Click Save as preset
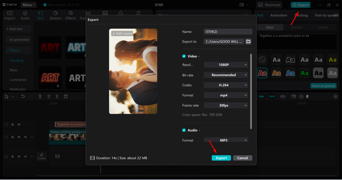The width and height of the screenshot is (342, 180). click(x=324, y=86)
